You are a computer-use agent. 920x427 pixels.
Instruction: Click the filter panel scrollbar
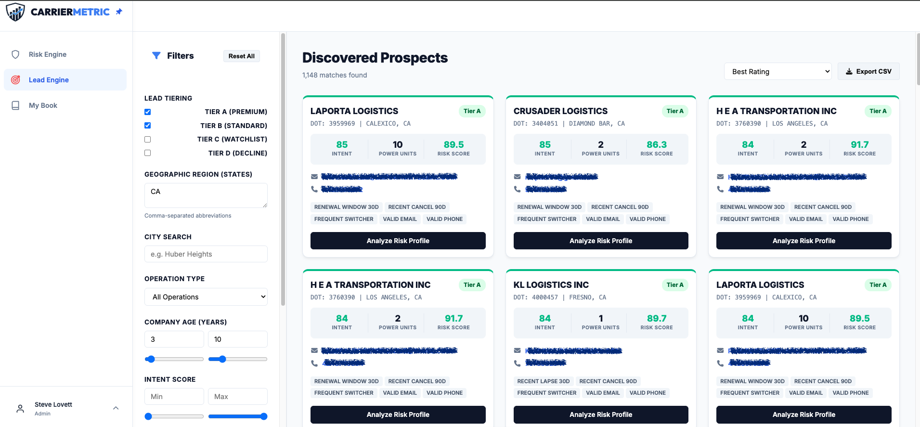pyautogui.click(x=283, y=169)
